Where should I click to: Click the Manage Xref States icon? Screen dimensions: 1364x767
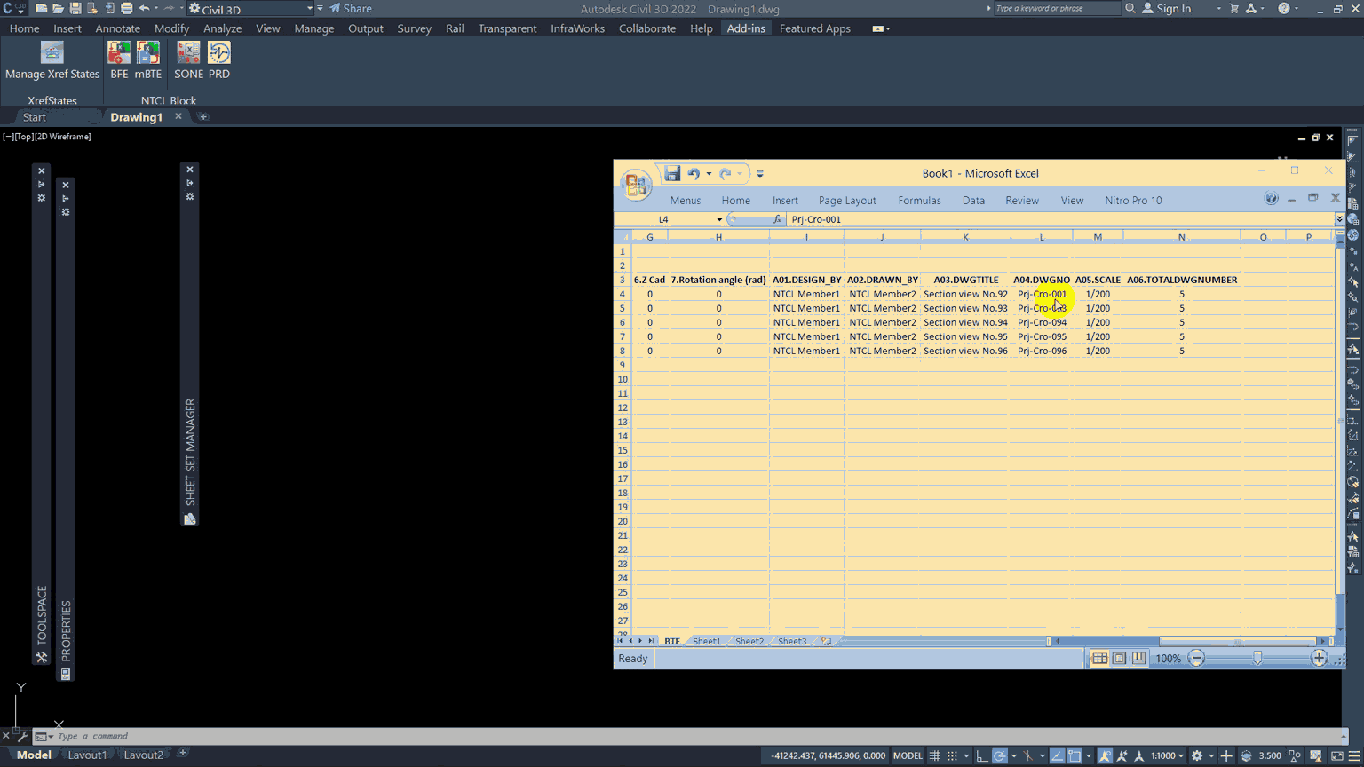pos(52,53)
